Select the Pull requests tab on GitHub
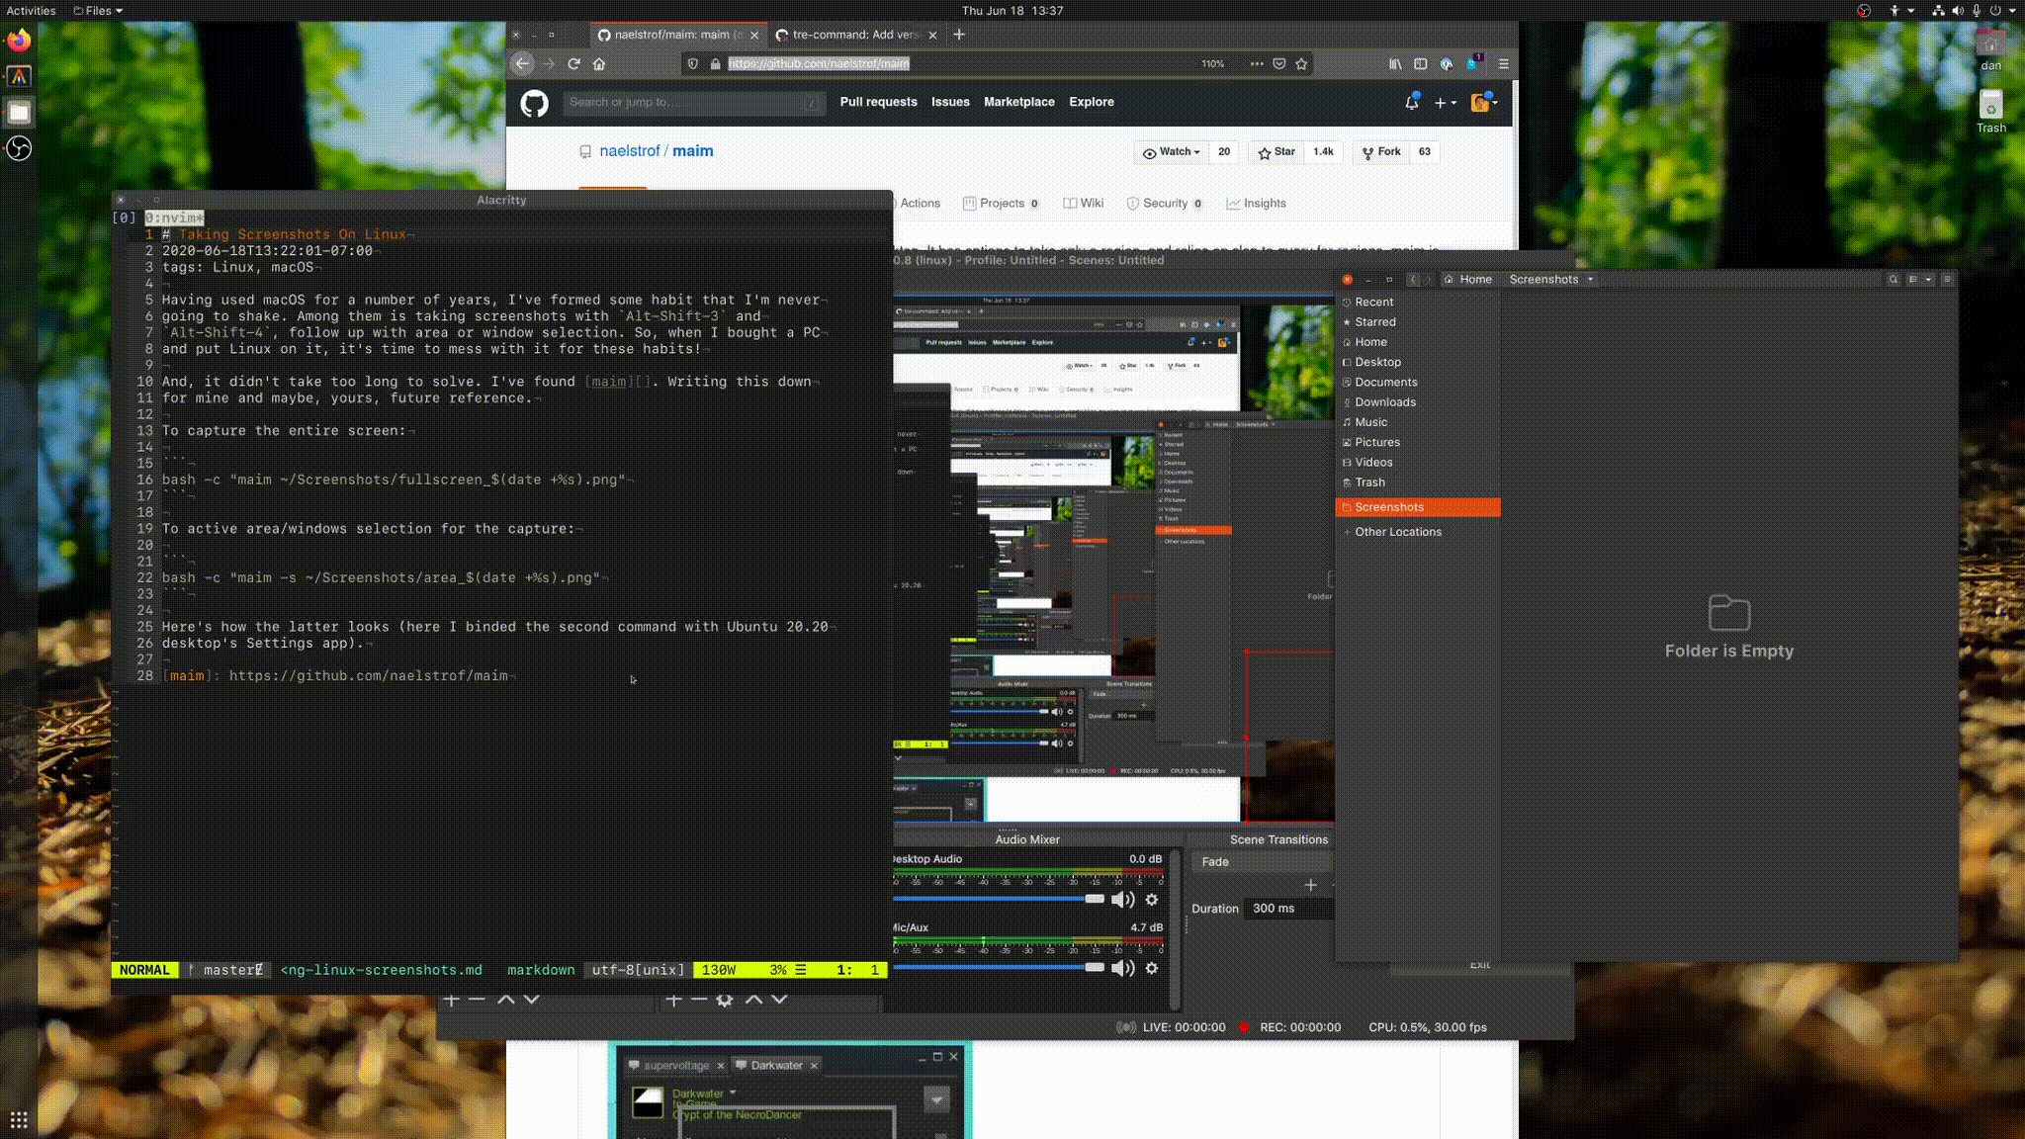 point(878,100)
